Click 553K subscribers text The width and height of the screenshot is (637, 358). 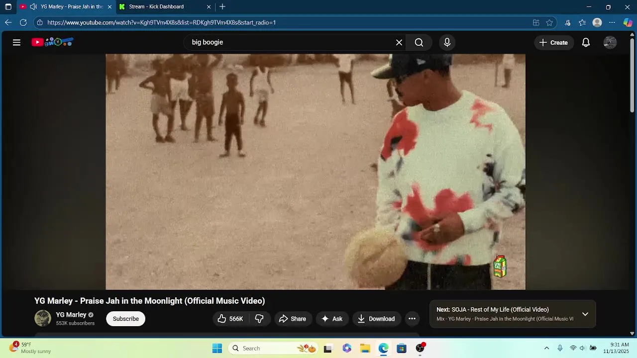75,323
